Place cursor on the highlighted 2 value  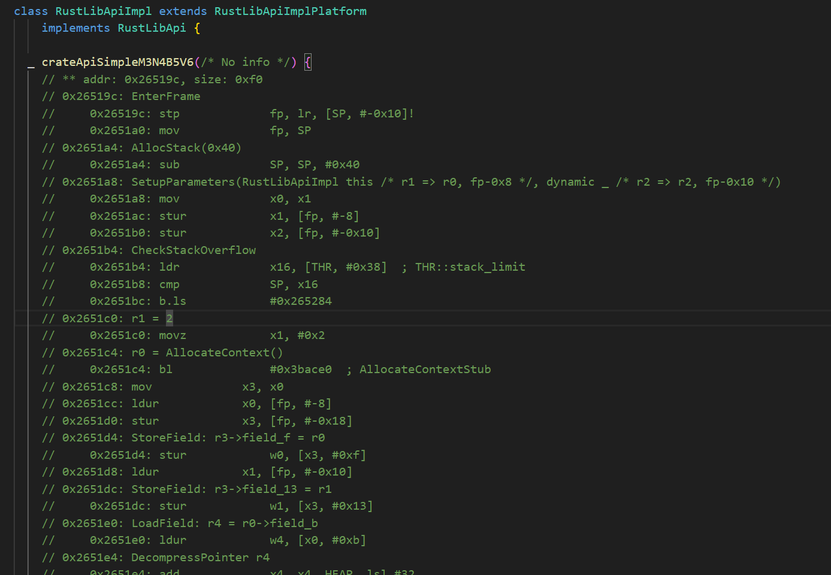[x=170, y=319]
